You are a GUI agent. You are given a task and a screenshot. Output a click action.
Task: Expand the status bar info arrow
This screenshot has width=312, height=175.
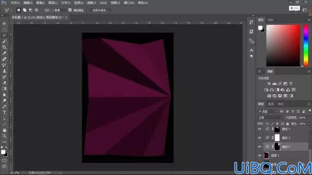pos(60,173)
